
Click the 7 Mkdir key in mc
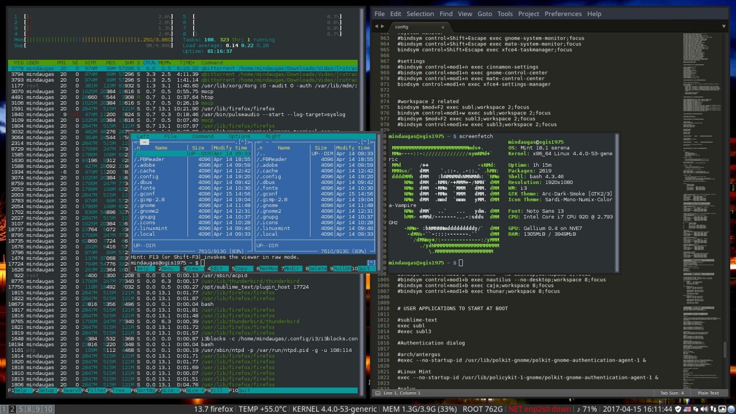point(291,269)
